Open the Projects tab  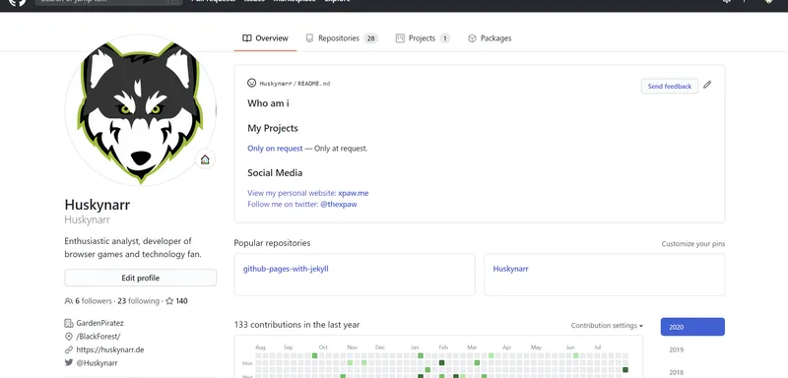[423, 38]
